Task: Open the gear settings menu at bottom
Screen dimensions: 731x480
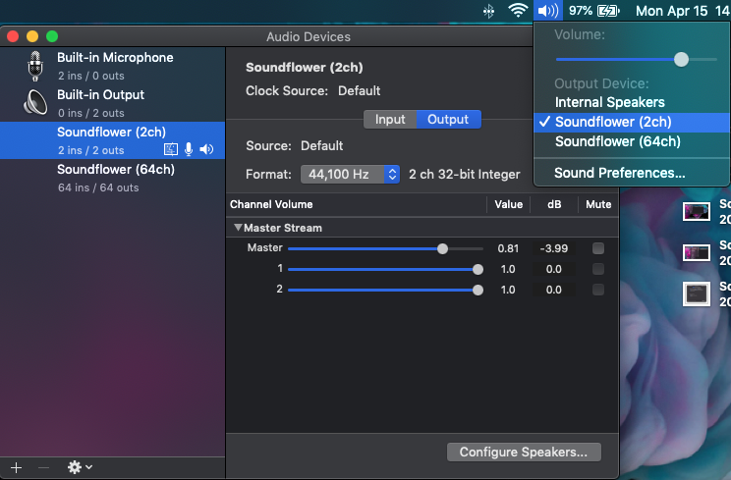Action: (x=79, y=467)
